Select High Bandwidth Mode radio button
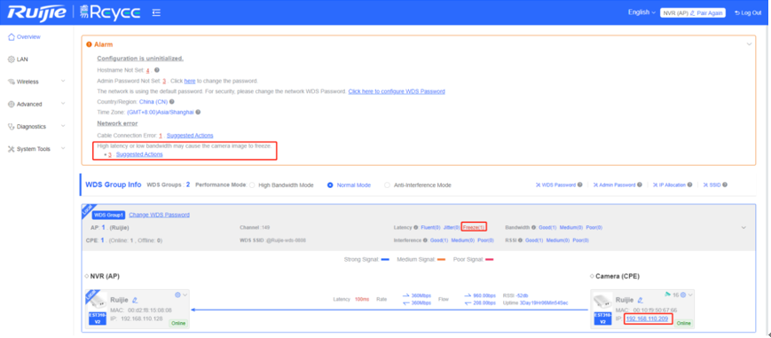Image resolution: width=771 pixels, height=338 pixels. coord(252,185)
